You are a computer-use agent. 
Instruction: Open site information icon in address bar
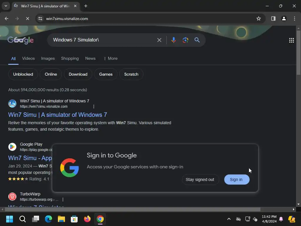[40, 19]
